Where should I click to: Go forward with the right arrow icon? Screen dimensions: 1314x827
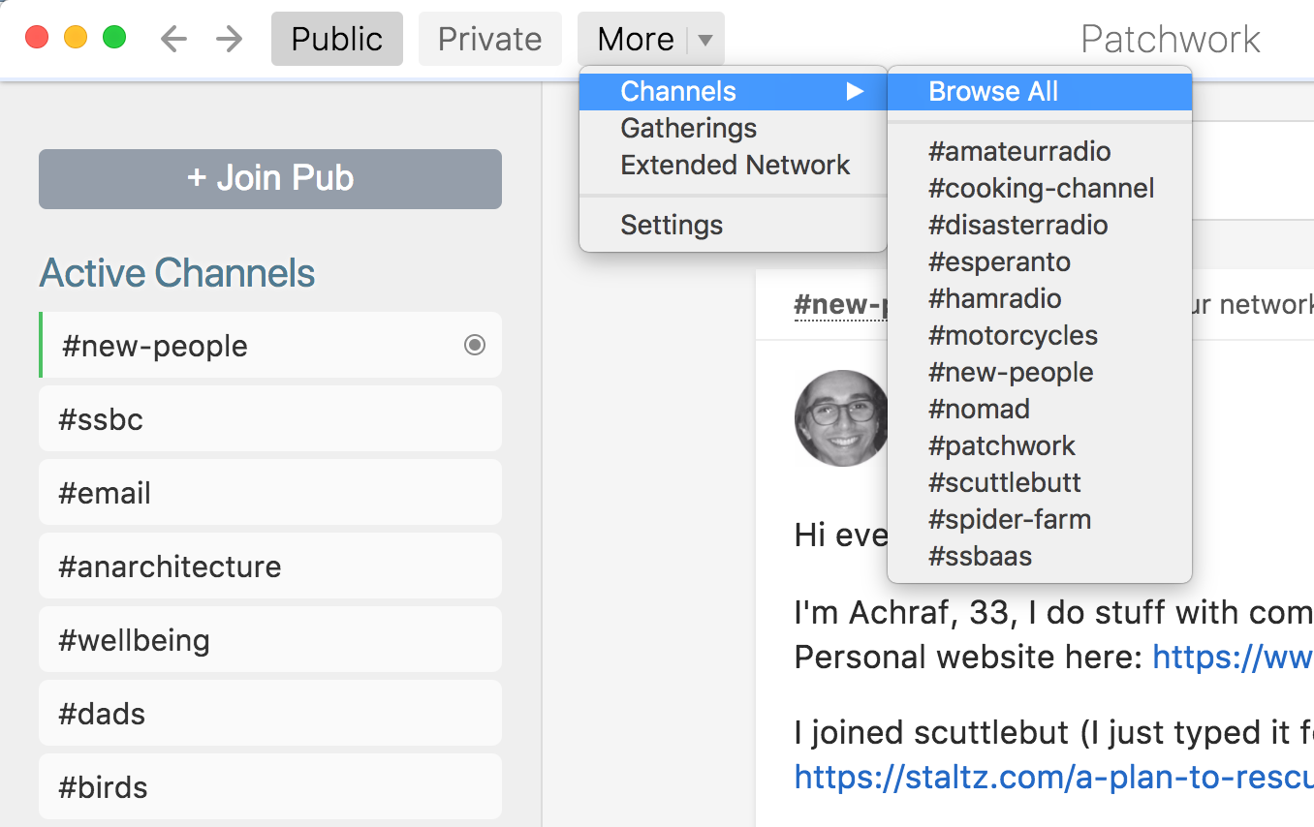pyautogui.click(x=230, y=39)
